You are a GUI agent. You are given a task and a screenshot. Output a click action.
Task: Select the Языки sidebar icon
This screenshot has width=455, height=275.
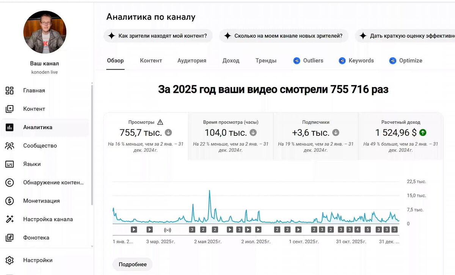(x=10, y=164)
